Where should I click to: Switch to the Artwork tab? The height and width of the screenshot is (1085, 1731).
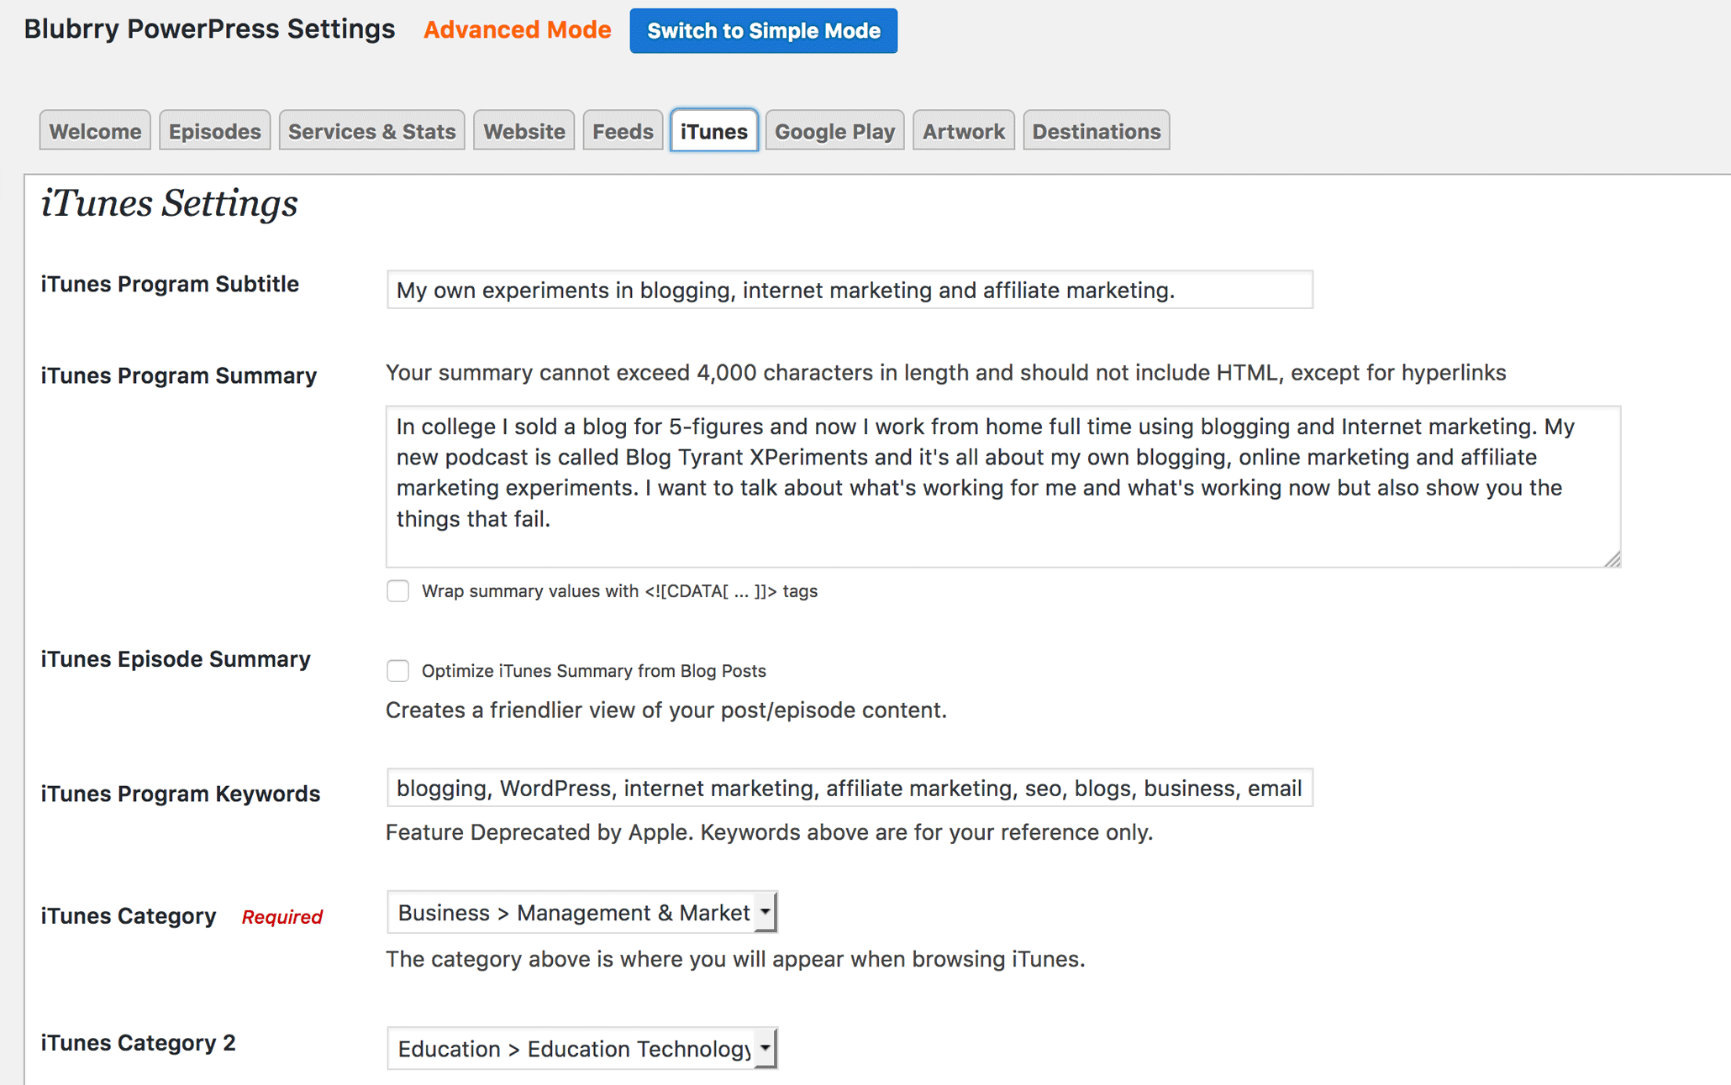click(x=963, y=131)
